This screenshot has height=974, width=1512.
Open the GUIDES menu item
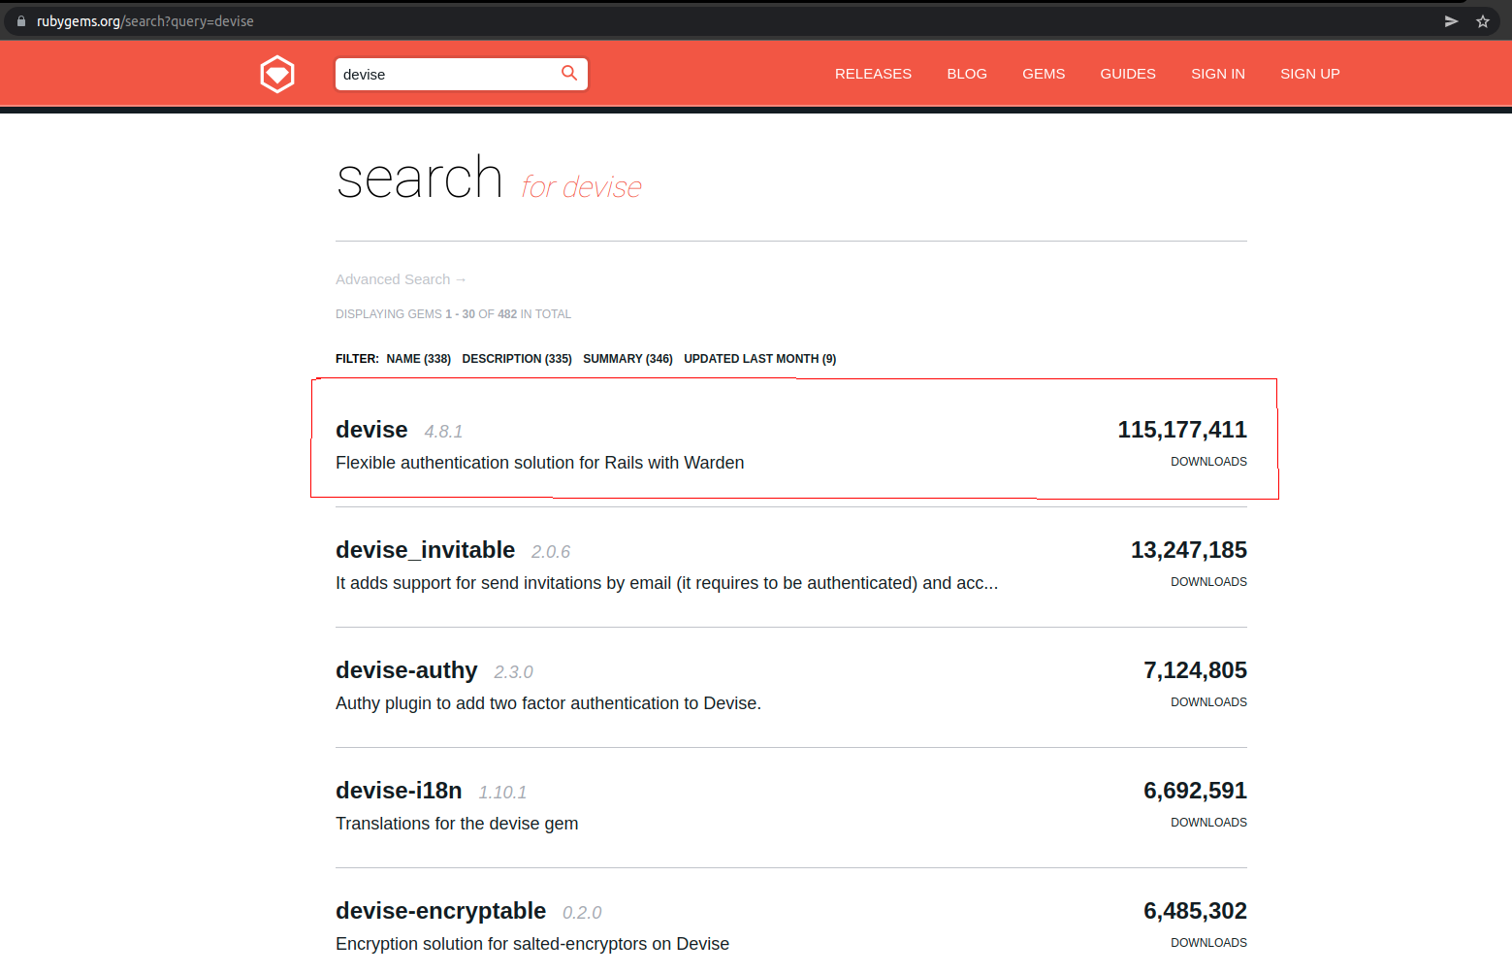1128,74
